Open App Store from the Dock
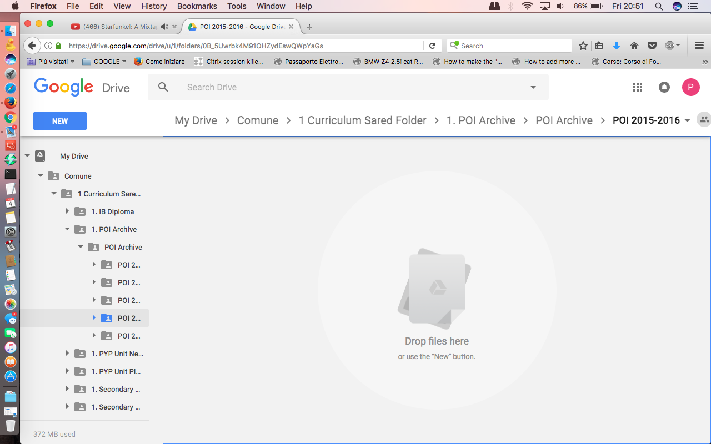 tap(11, 376)
